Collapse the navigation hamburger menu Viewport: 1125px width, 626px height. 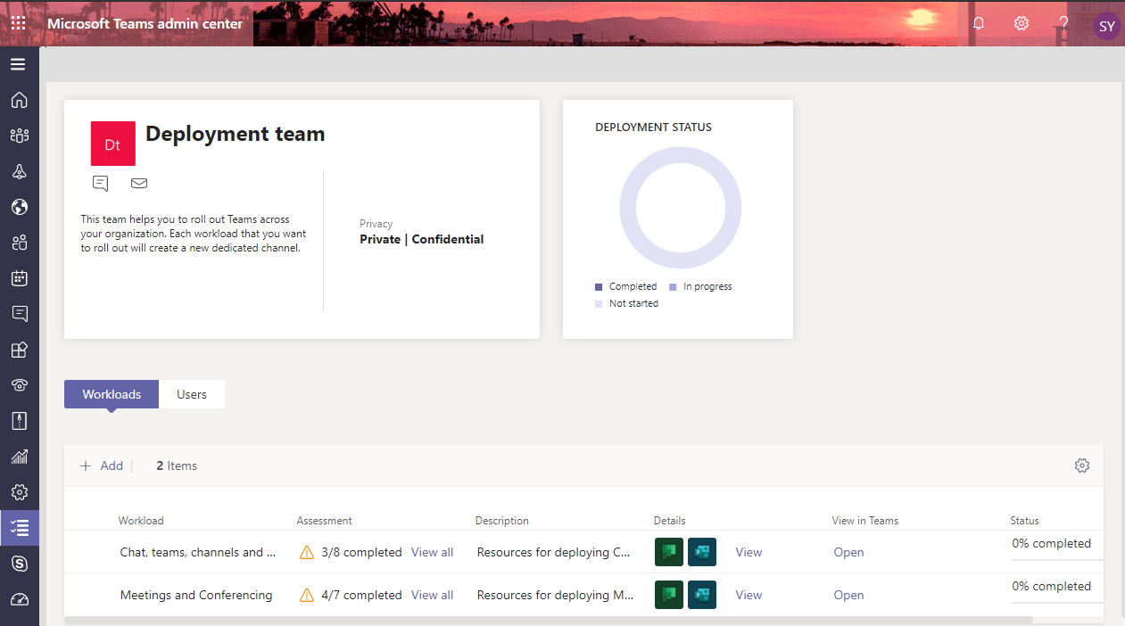point(18,64)
